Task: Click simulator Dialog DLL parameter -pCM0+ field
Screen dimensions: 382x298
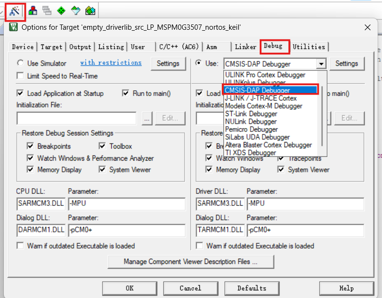Action: pos(127,230)
